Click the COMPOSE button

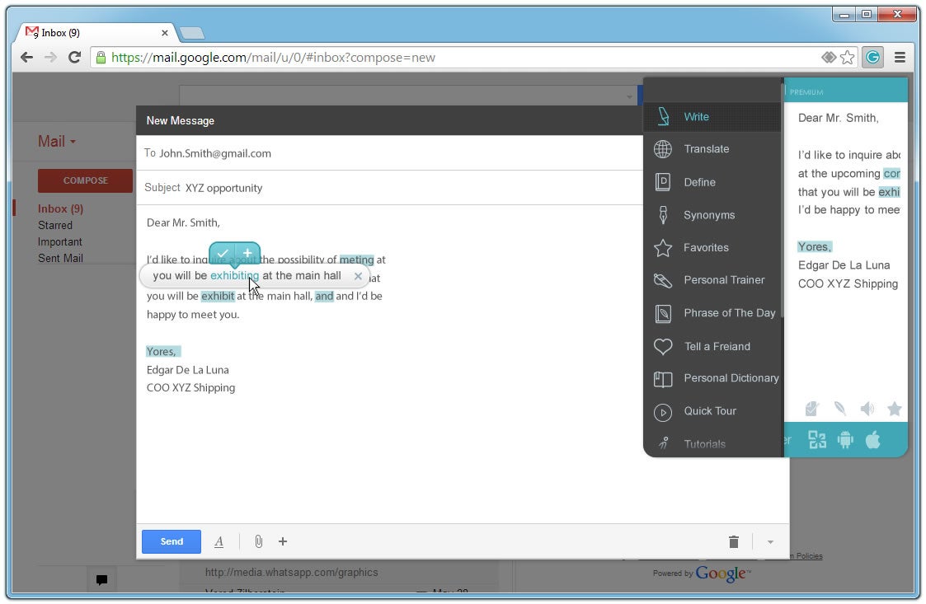85,180
